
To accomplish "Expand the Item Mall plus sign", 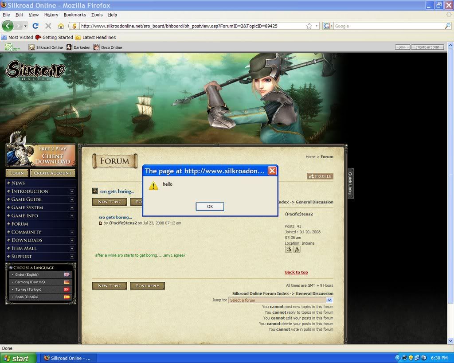I will [72, 248].
